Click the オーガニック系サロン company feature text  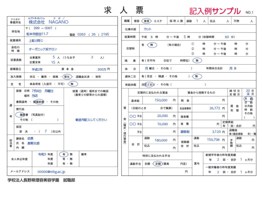pyautogui.click(x=43, y=49)
